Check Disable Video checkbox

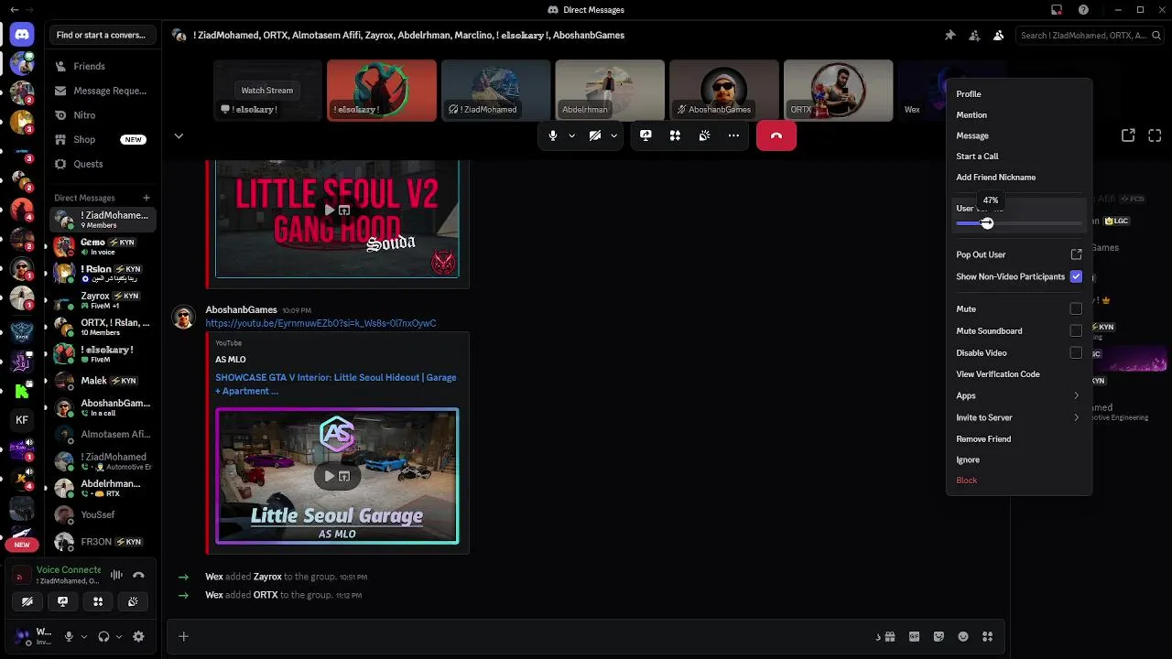[x=1076, y=352]
